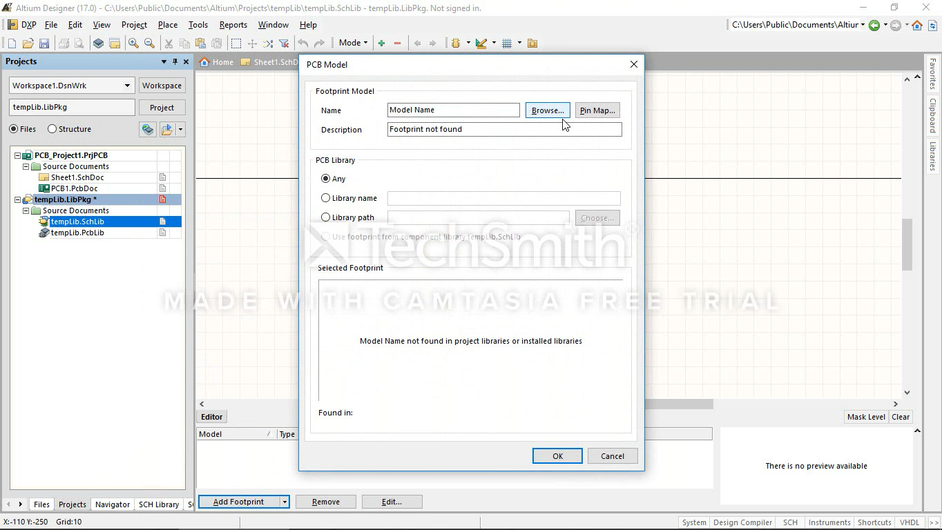Switch to the SCH Library panel tab
Screen dimensions: 942x530
click(x=158, y=504)
